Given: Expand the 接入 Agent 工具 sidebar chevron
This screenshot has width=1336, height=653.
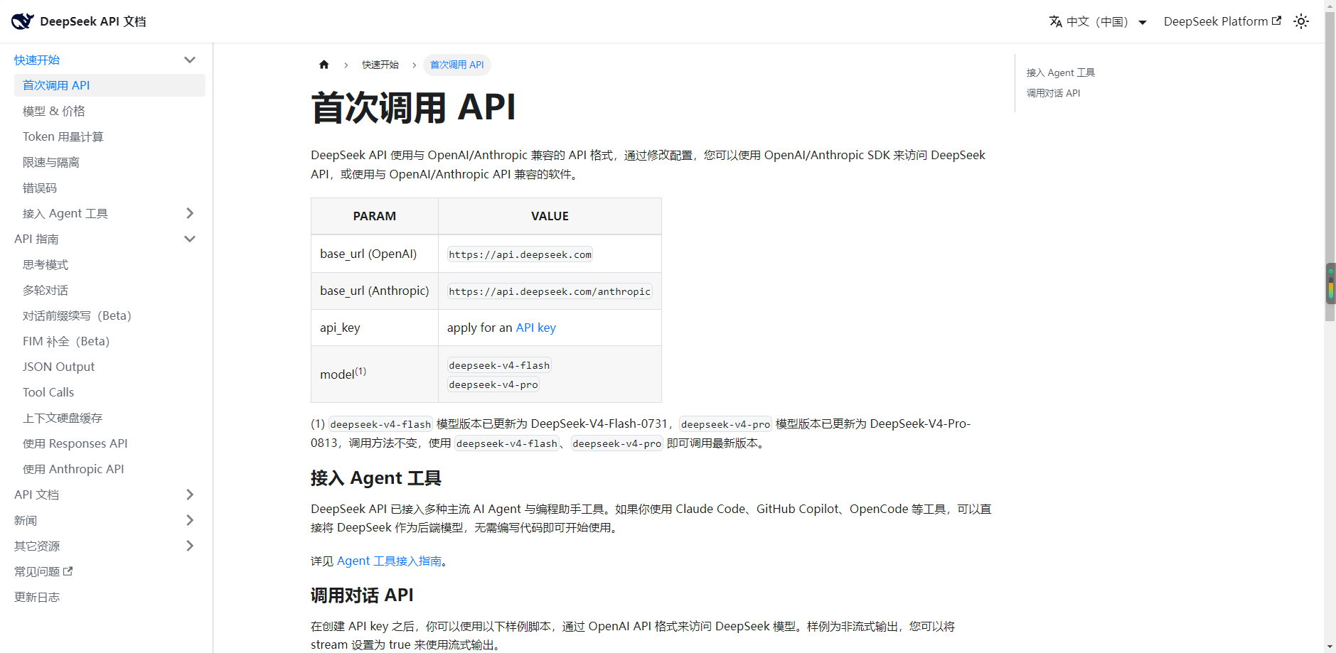Looking at the screenshot, I should click(x=190, y=213).
